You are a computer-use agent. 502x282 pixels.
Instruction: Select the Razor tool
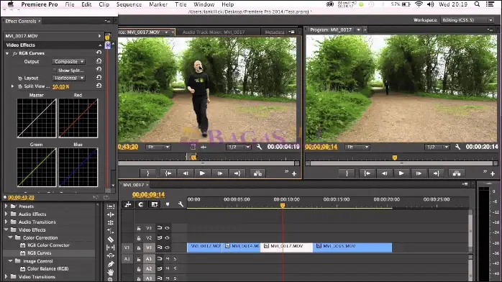111,240
